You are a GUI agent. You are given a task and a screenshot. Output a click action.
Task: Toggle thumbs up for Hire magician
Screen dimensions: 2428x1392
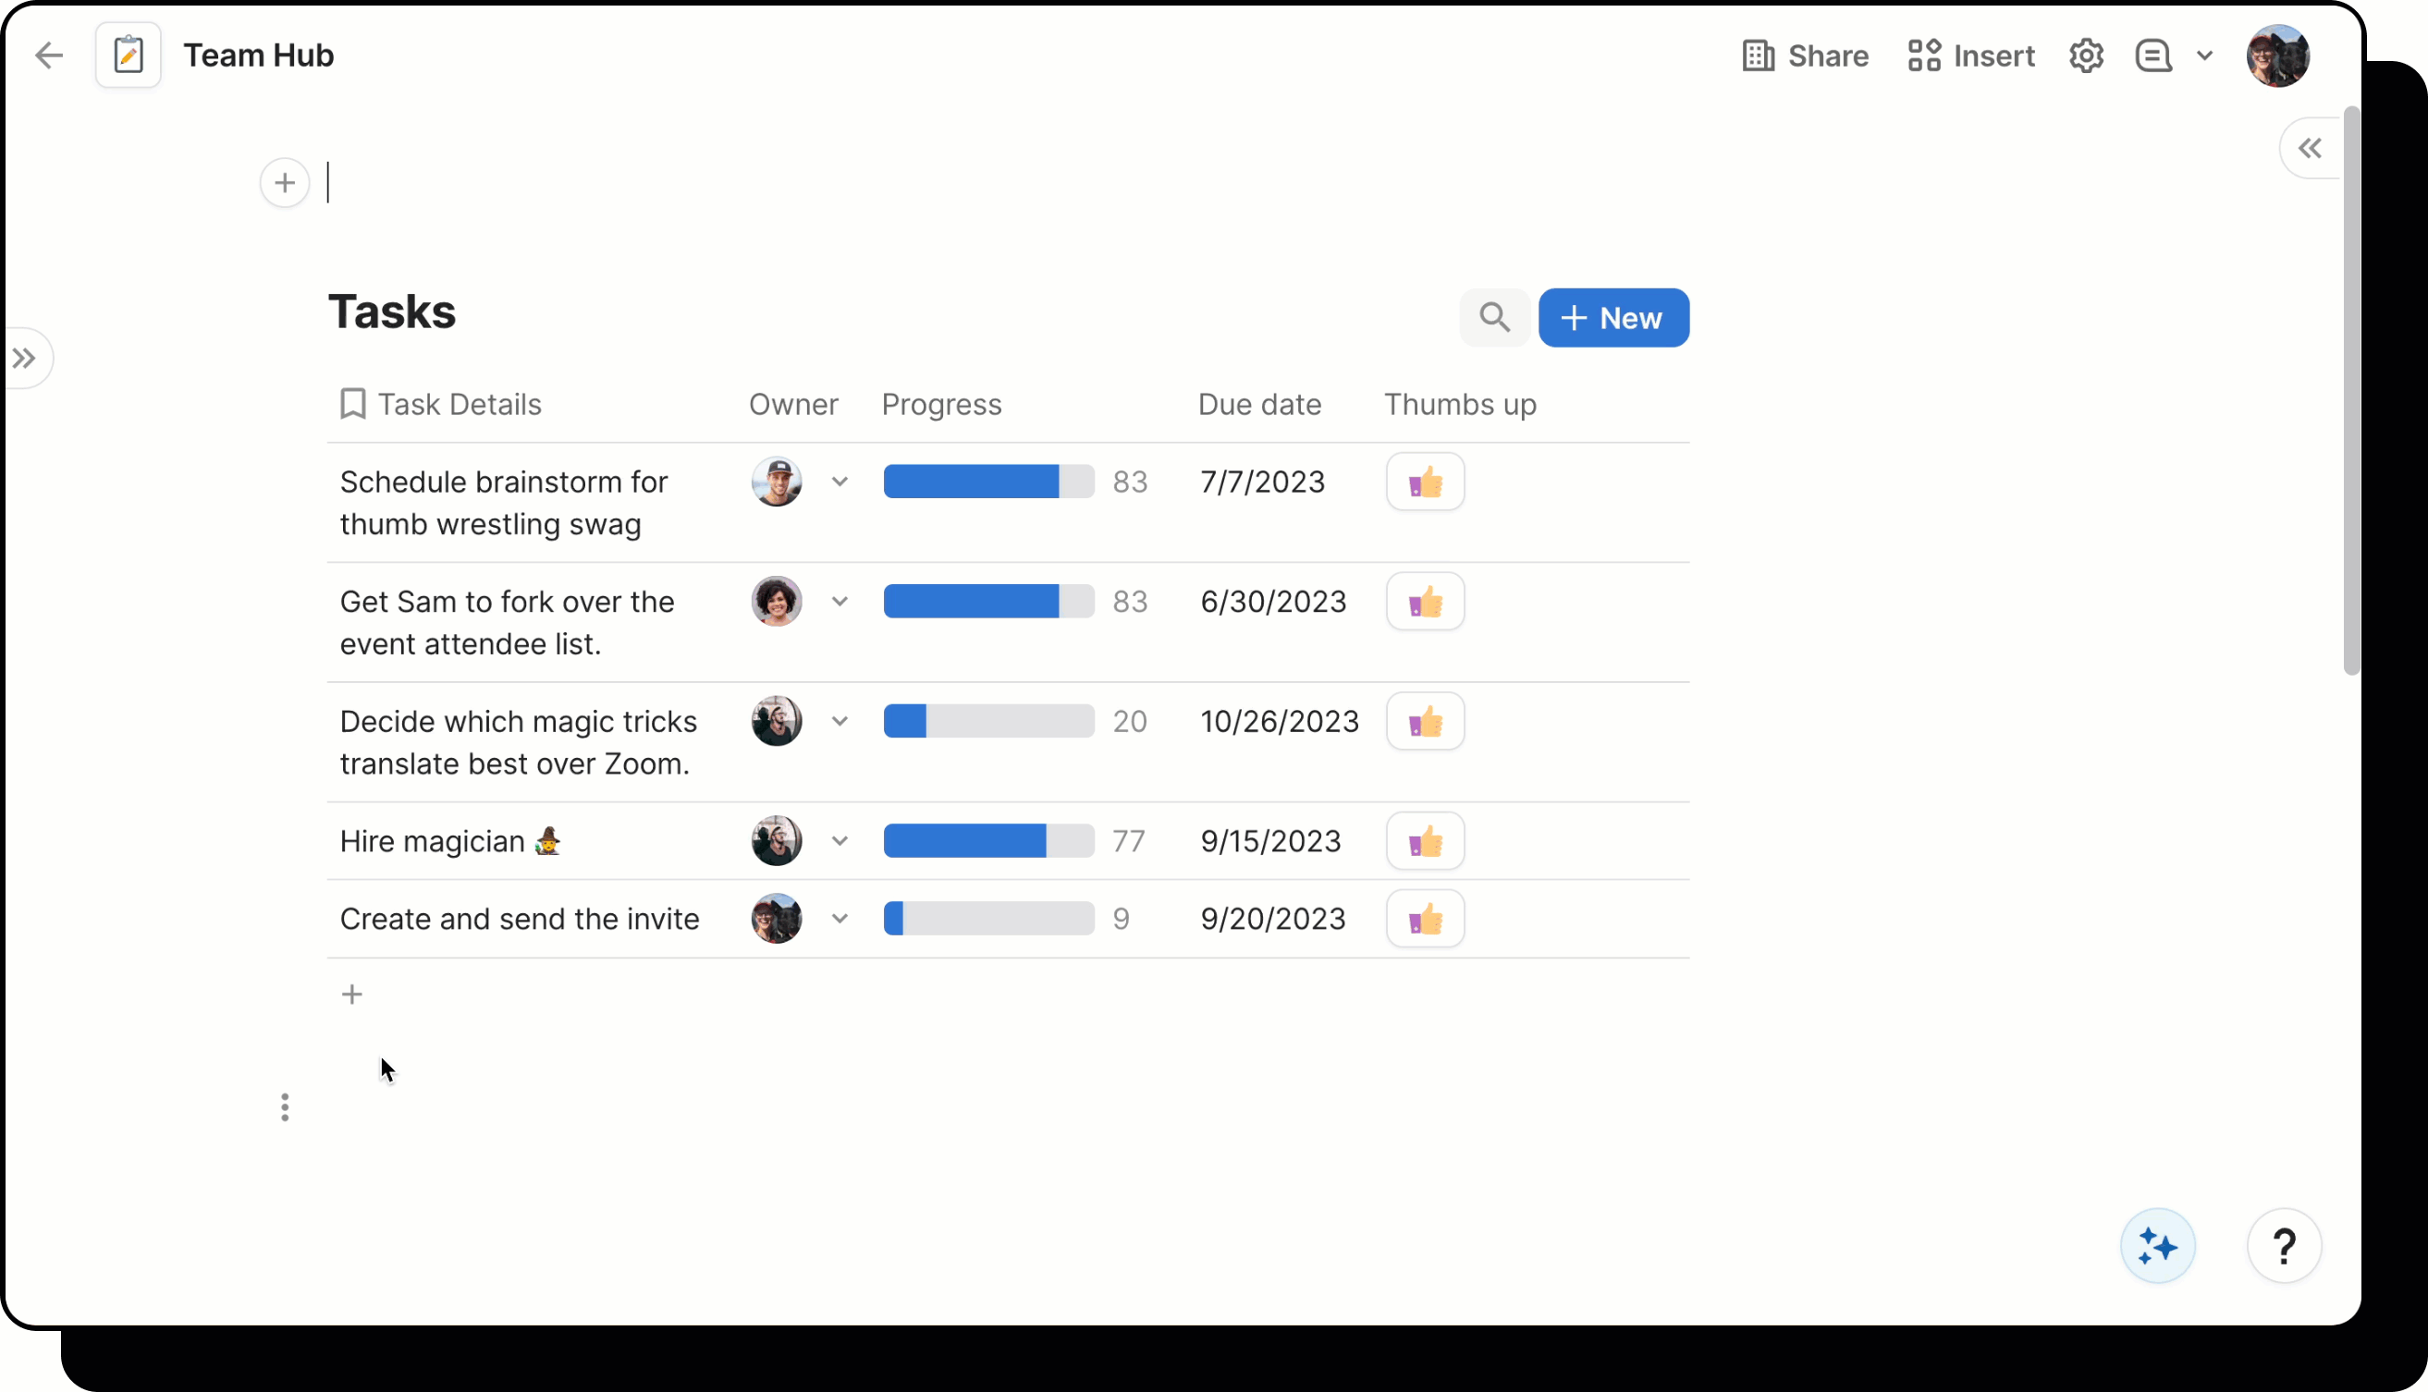pyautogui.click(x=1425, y=841)
